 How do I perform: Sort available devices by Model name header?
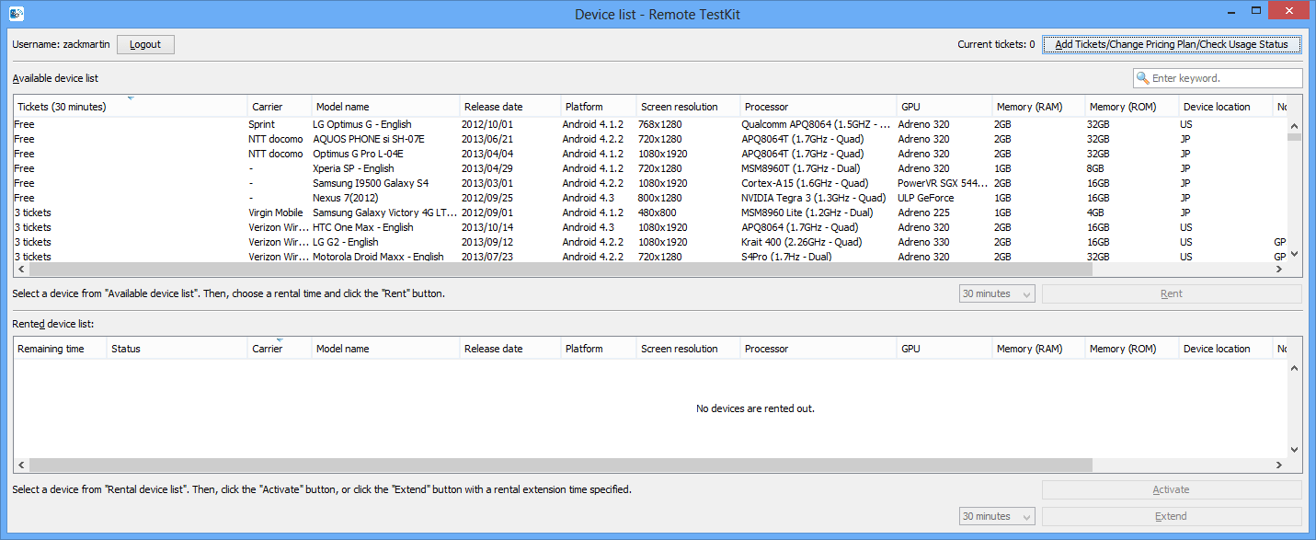[x=385, y=107]
